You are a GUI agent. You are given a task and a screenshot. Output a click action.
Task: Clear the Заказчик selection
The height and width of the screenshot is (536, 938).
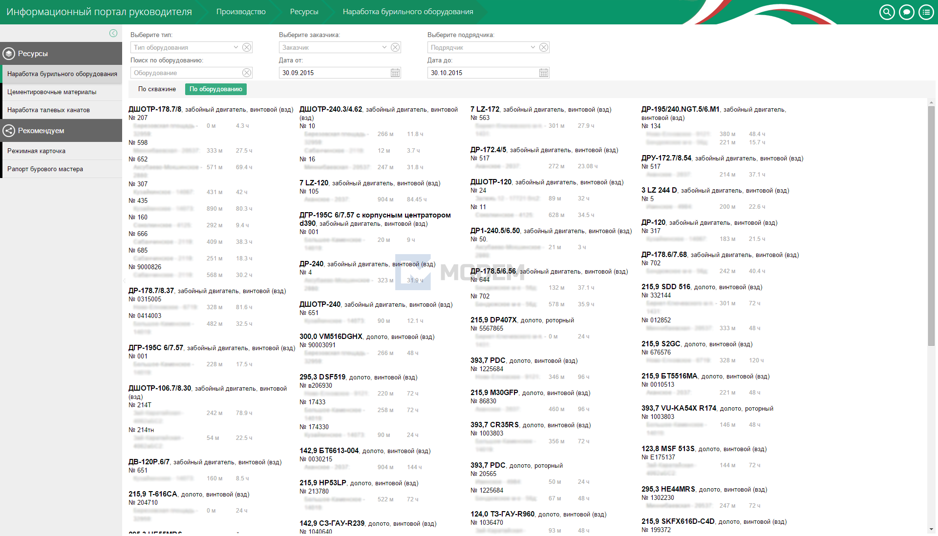395,47
